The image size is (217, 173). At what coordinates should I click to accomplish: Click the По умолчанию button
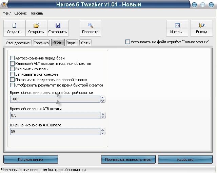[31, 159]
